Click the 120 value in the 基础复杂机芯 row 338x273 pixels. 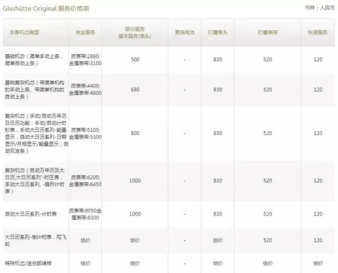[x=318, y=90]
